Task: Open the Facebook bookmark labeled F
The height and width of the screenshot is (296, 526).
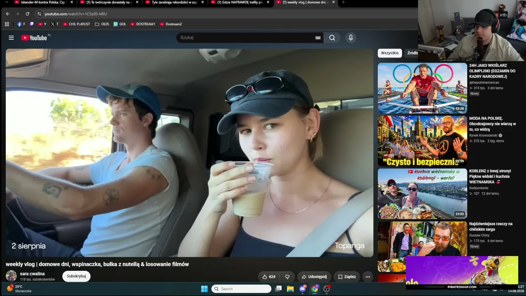Action: (21, 24)
